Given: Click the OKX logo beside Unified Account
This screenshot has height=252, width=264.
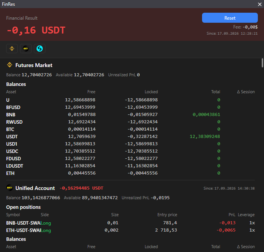Looking at the screenshot, I should pos(10,188).
